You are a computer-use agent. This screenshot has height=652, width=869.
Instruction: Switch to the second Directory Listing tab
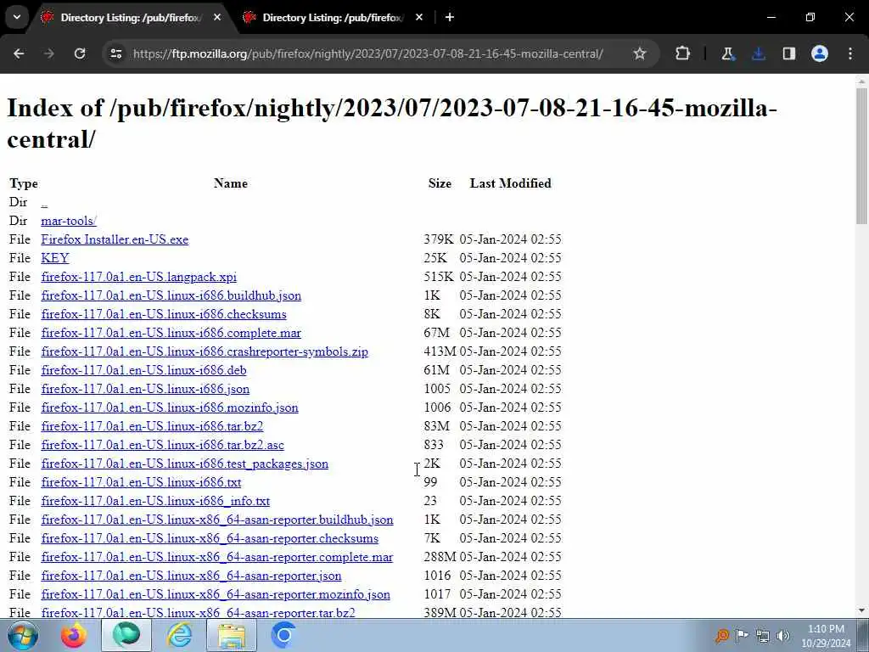pos(333,18)
